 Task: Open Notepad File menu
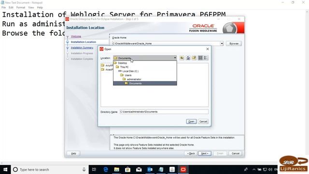click(x=3, y=8)
